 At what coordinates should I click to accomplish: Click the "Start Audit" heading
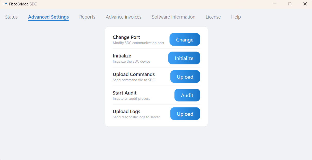point(125,93)
